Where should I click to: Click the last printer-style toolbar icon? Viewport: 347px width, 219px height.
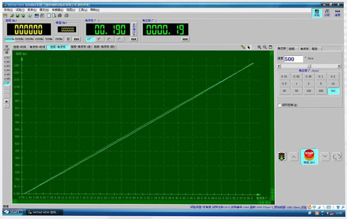[66, 16]
